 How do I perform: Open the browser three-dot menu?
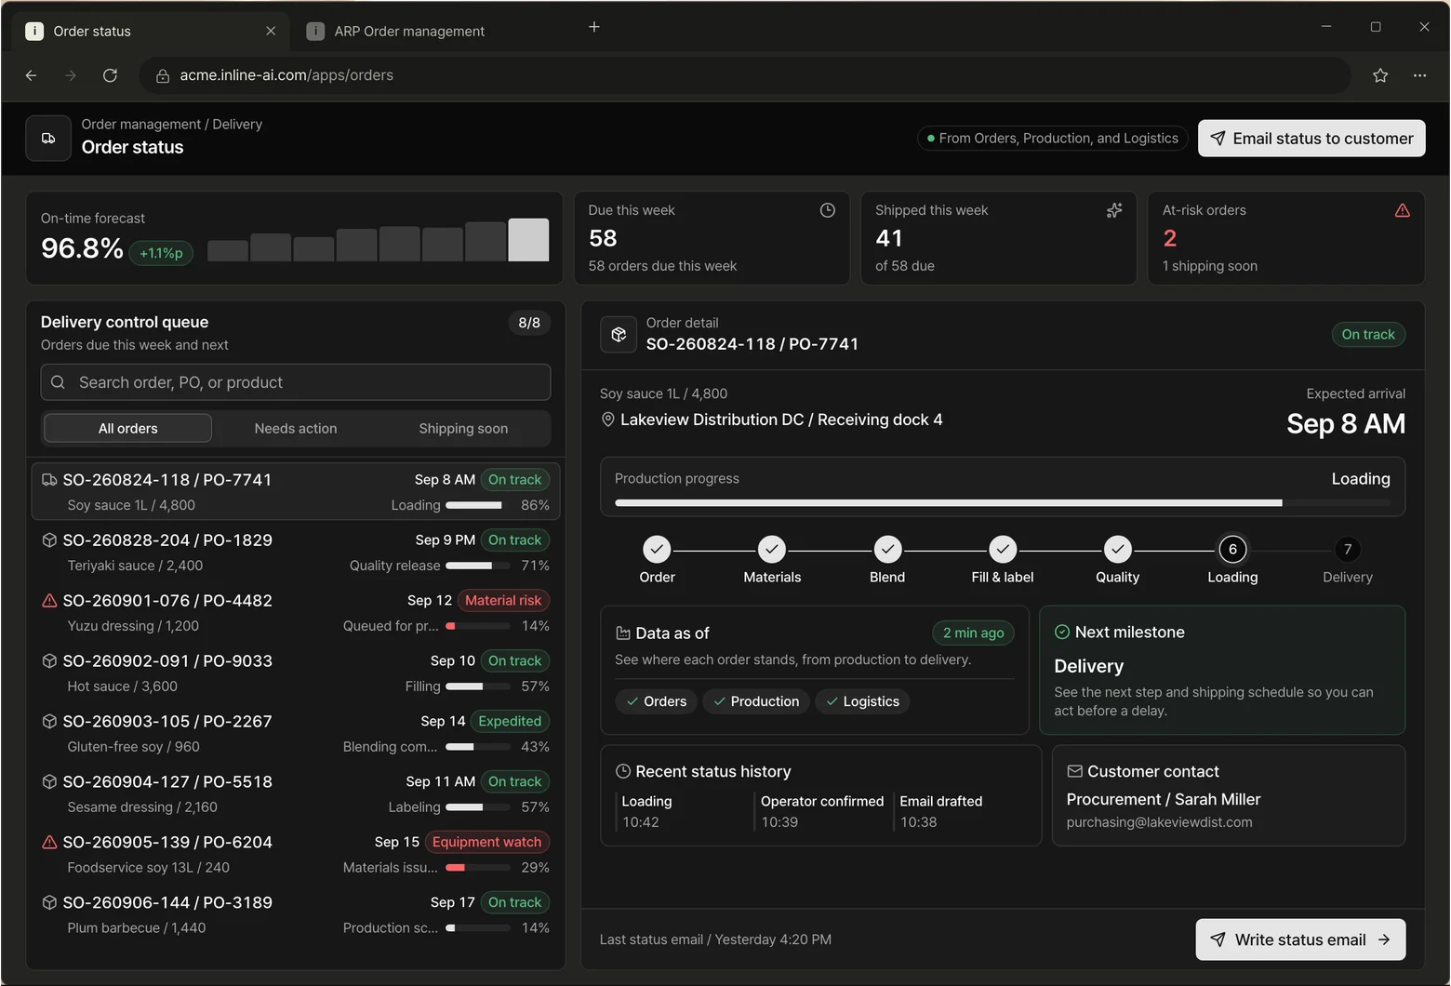pyautogui.click(x=1419, y=75)
